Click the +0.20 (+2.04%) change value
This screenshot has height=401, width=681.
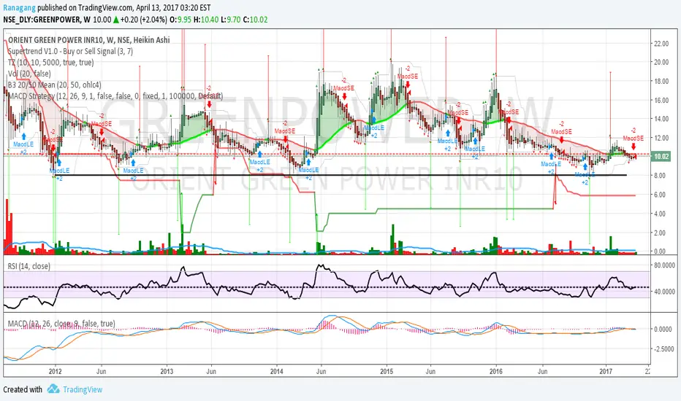click(143, 20)
